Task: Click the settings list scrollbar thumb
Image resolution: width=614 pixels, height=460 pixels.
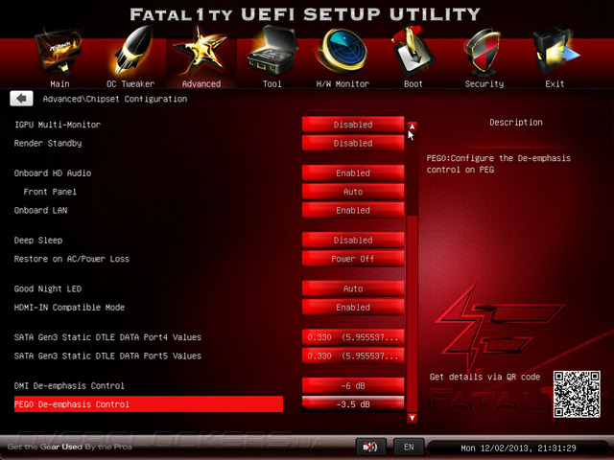Action: click(x=412, y=313)
